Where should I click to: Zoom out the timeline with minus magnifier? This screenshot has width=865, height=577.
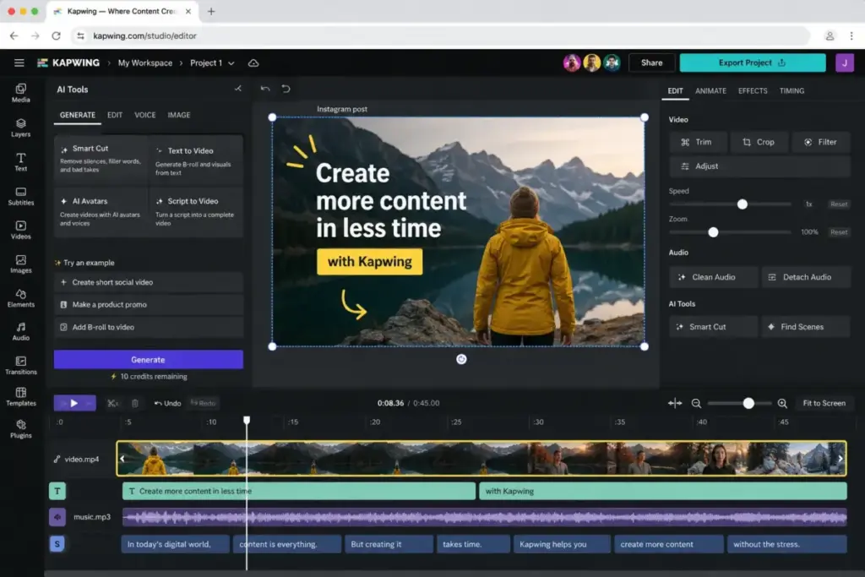(x=696, y=403)
